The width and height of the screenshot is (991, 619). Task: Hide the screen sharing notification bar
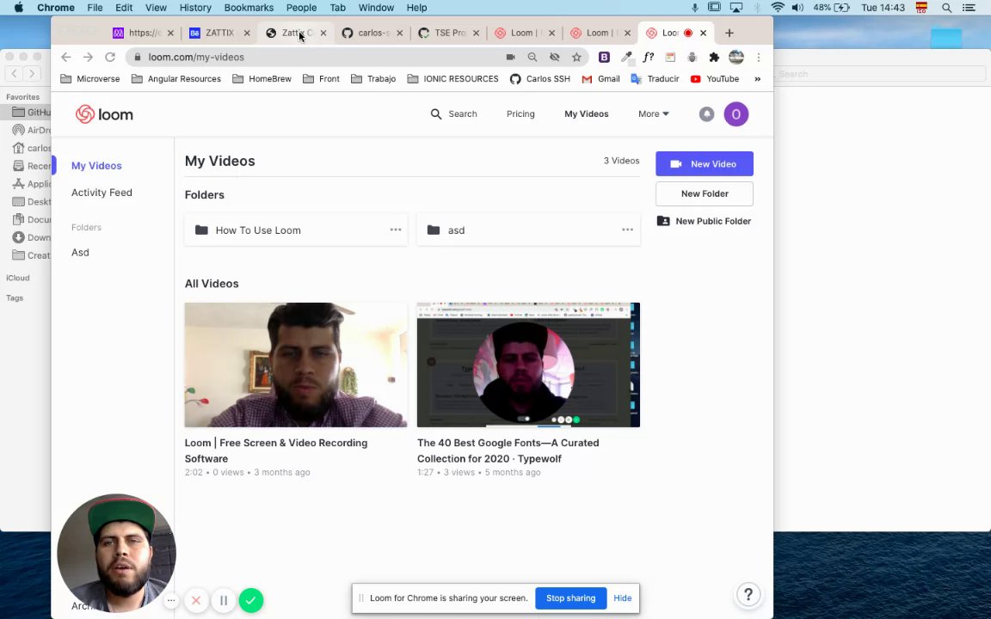(623, 598)
